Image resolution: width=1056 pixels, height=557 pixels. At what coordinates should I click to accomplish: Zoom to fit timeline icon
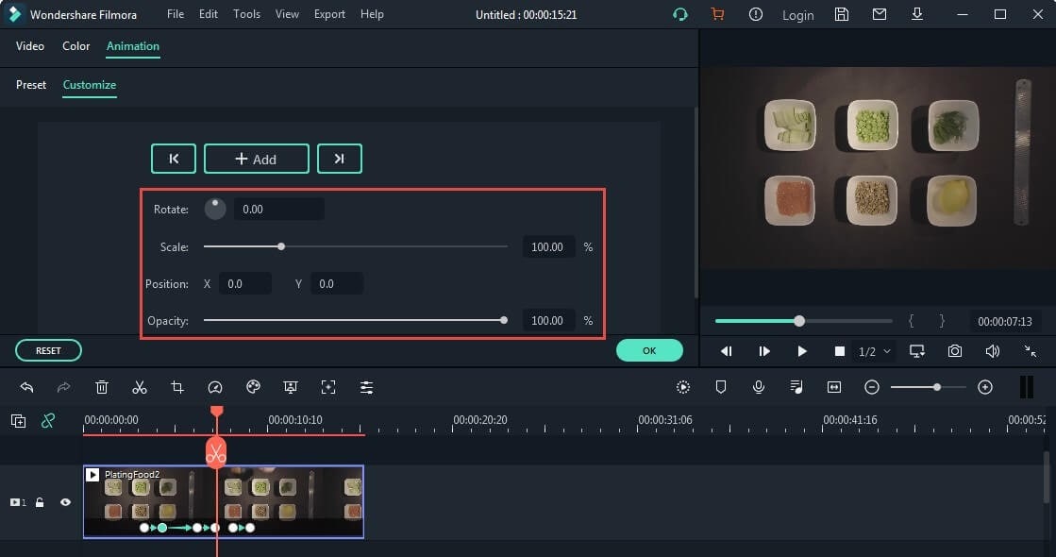tap(833, 387)
